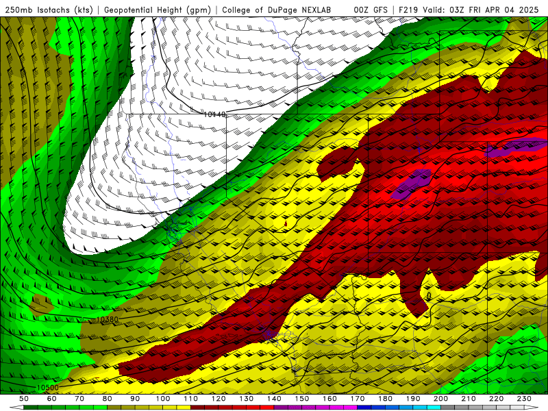
Task: Click the 110 value on the color scale
Action: coord(191,399)
